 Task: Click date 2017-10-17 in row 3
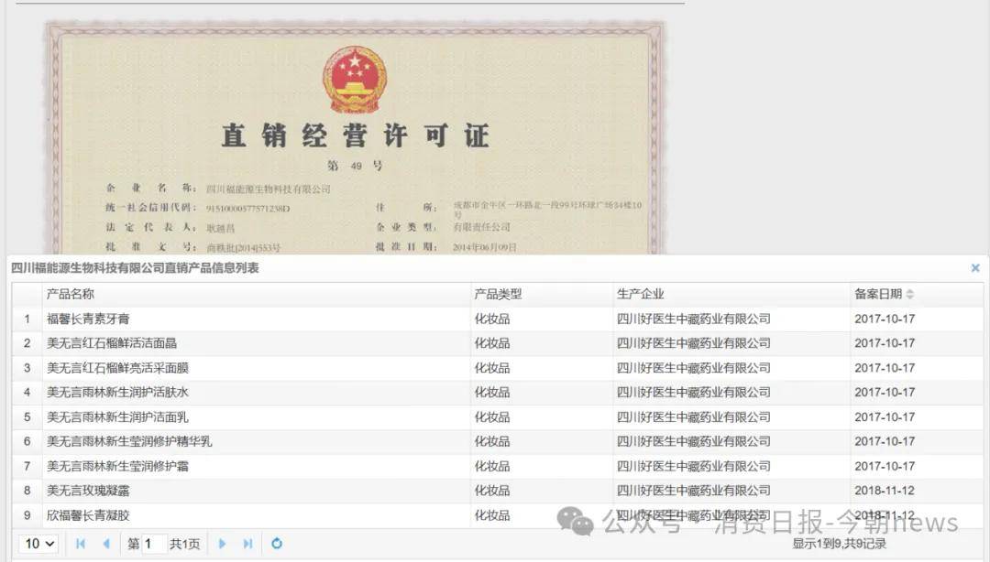tap(885, 368)
